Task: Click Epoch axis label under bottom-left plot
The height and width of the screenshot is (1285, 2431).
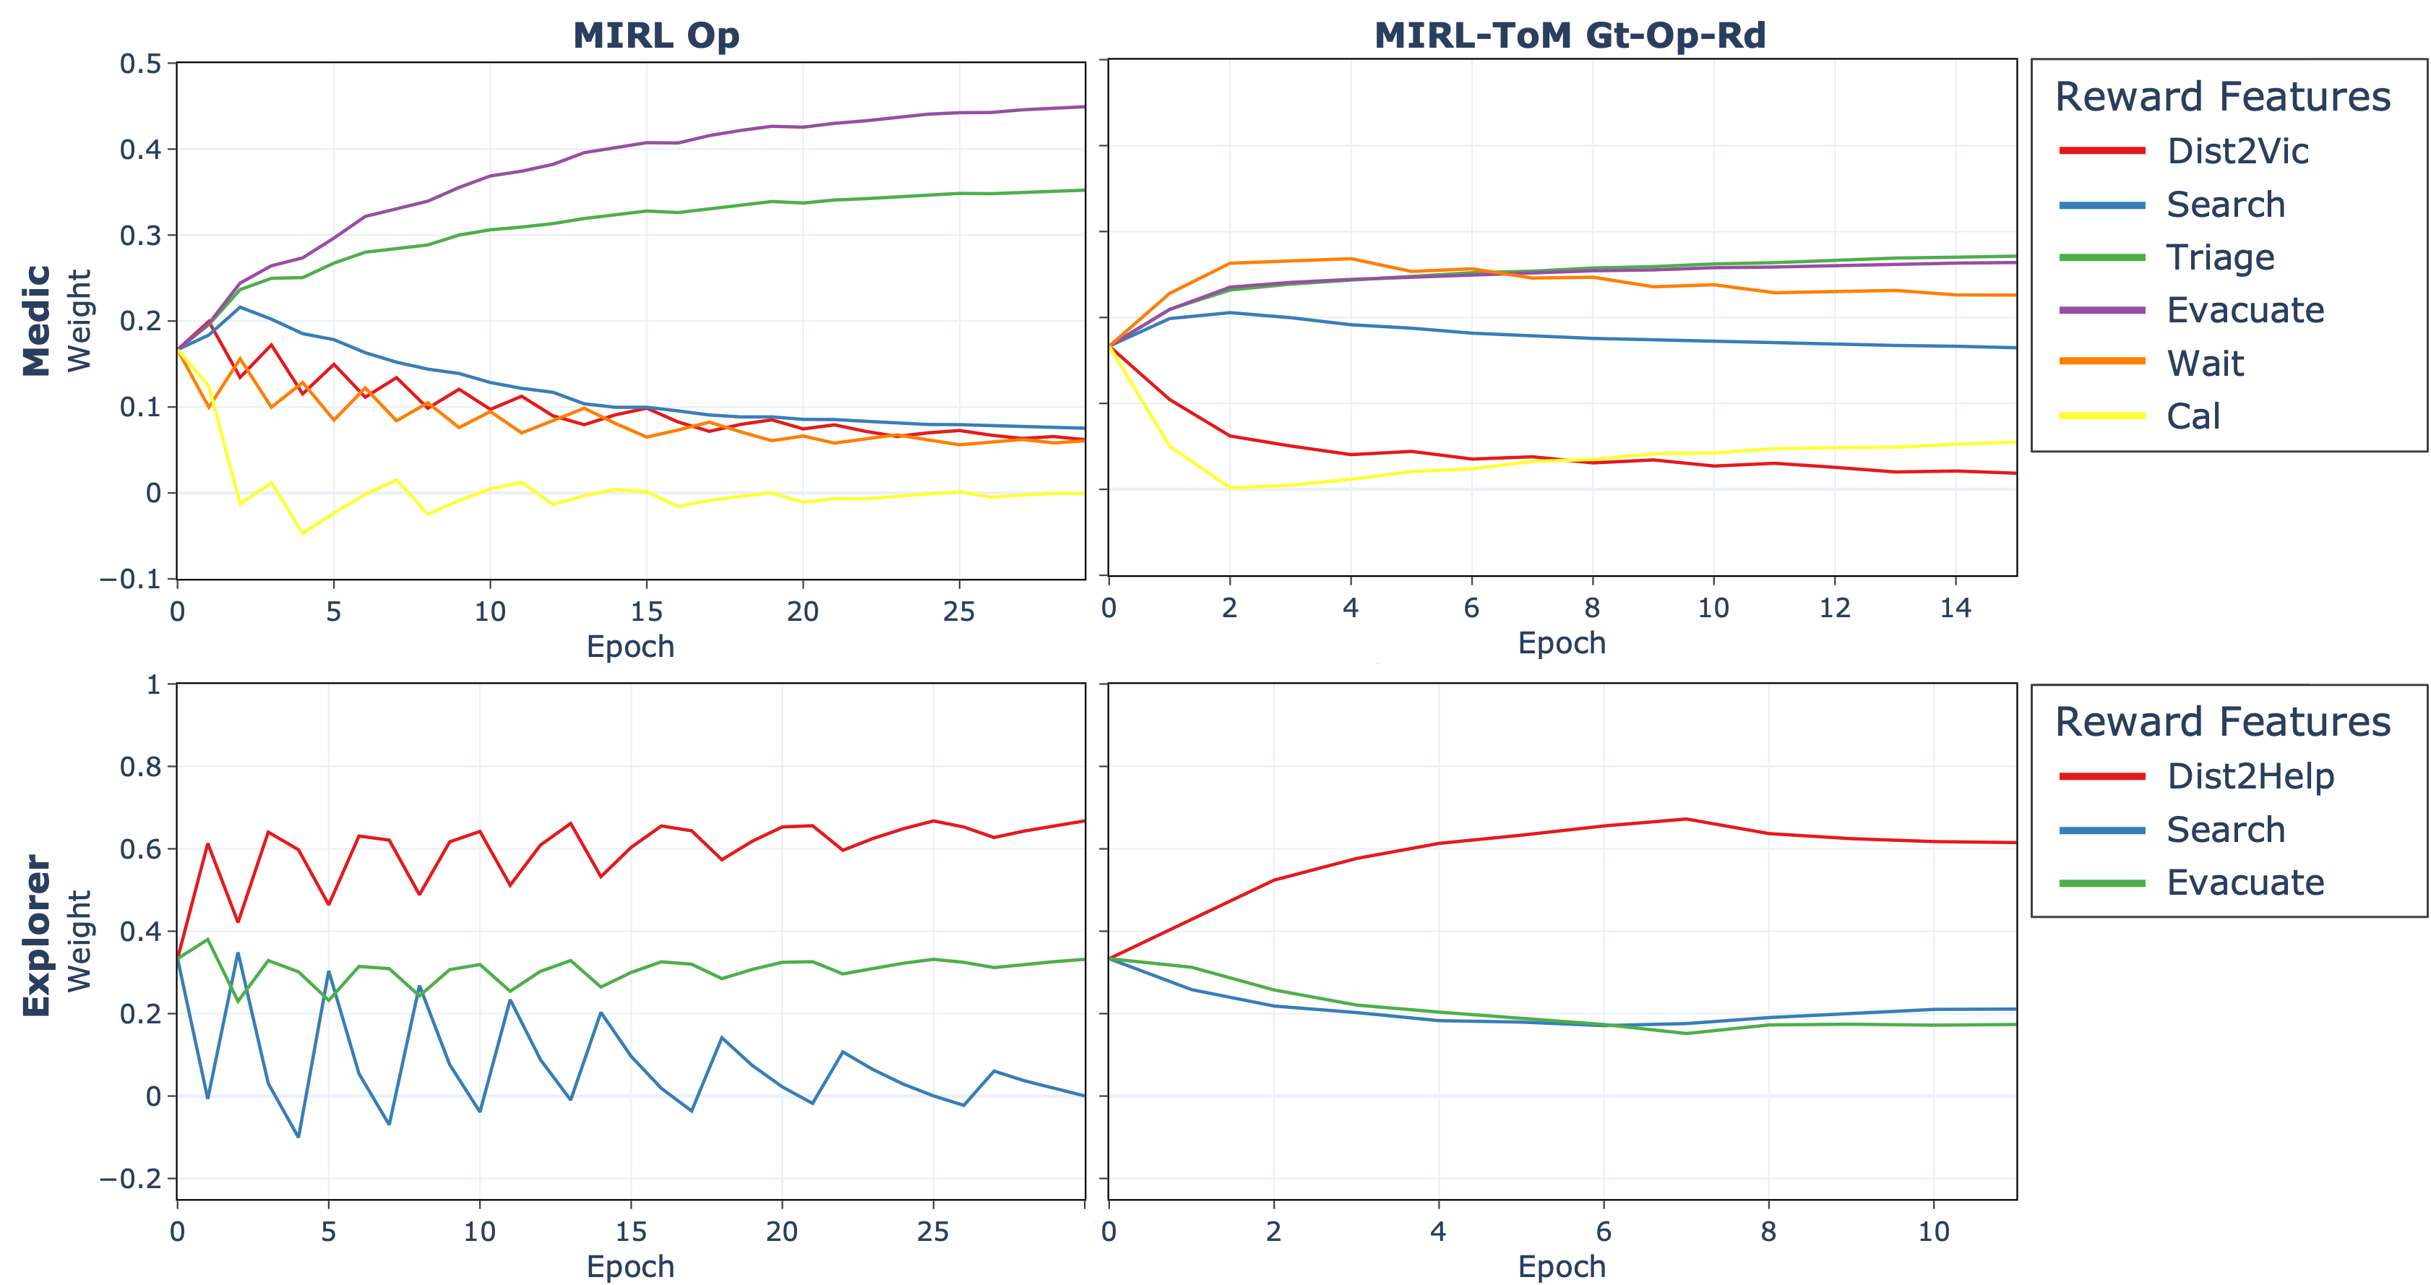Action: [x=630, y=1266]
